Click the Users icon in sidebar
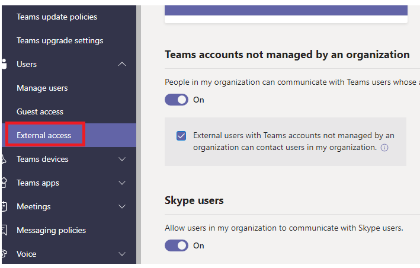This screenshot has width=420, height=268. pyautogui.click(x=4, y=64)
